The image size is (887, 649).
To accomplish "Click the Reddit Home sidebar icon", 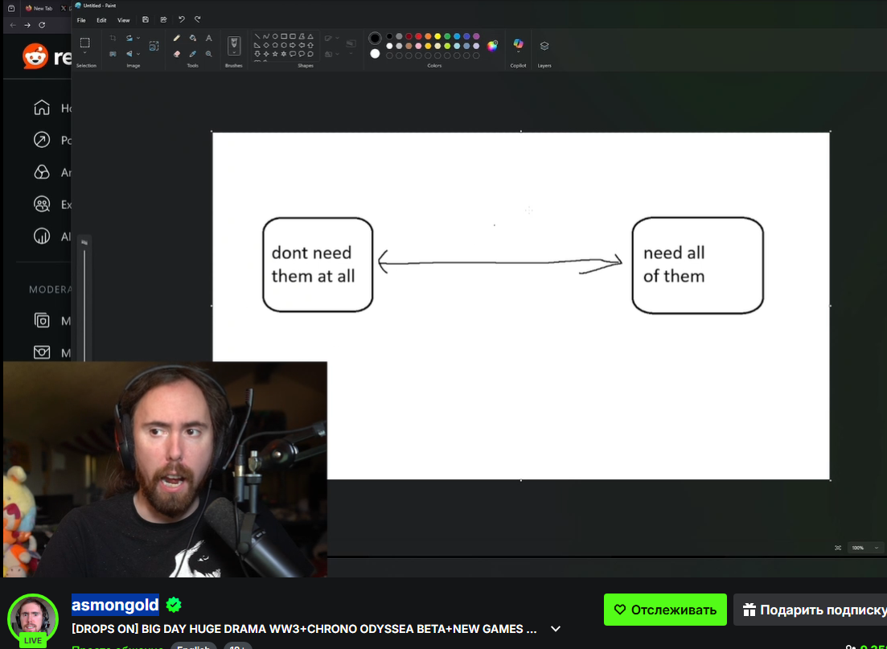I will [41, 108].
